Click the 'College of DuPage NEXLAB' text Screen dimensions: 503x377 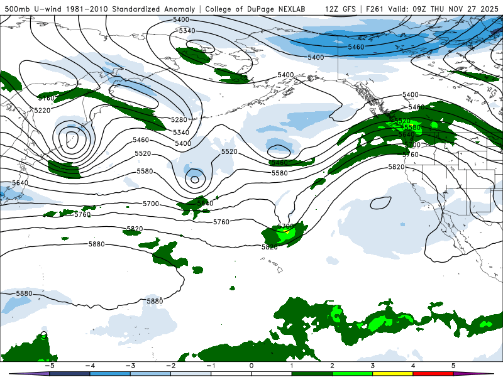255,9
